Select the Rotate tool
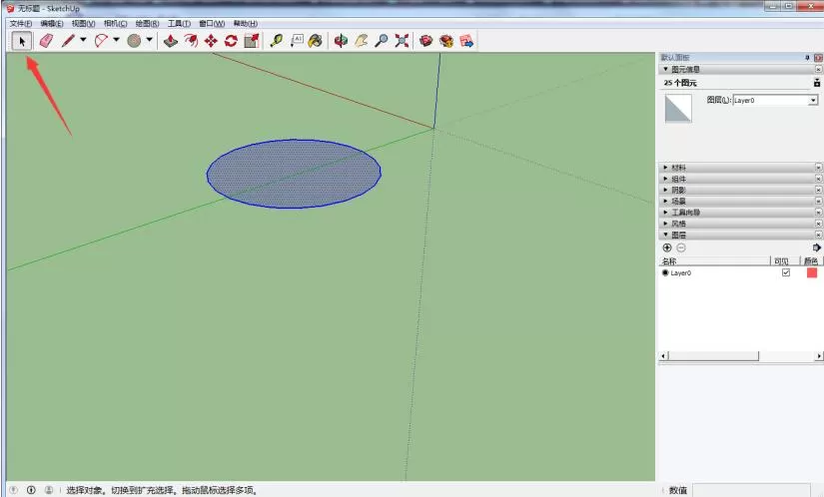824x497 pixels. [231, 41]
